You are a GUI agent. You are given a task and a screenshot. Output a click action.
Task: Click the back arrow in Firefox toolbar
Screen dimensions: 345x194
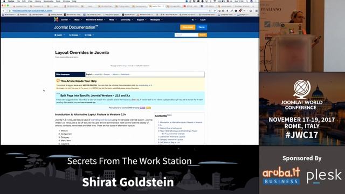(x=3, y=11)
